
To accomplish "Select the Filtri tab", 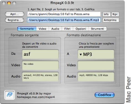I will point(67,29).
